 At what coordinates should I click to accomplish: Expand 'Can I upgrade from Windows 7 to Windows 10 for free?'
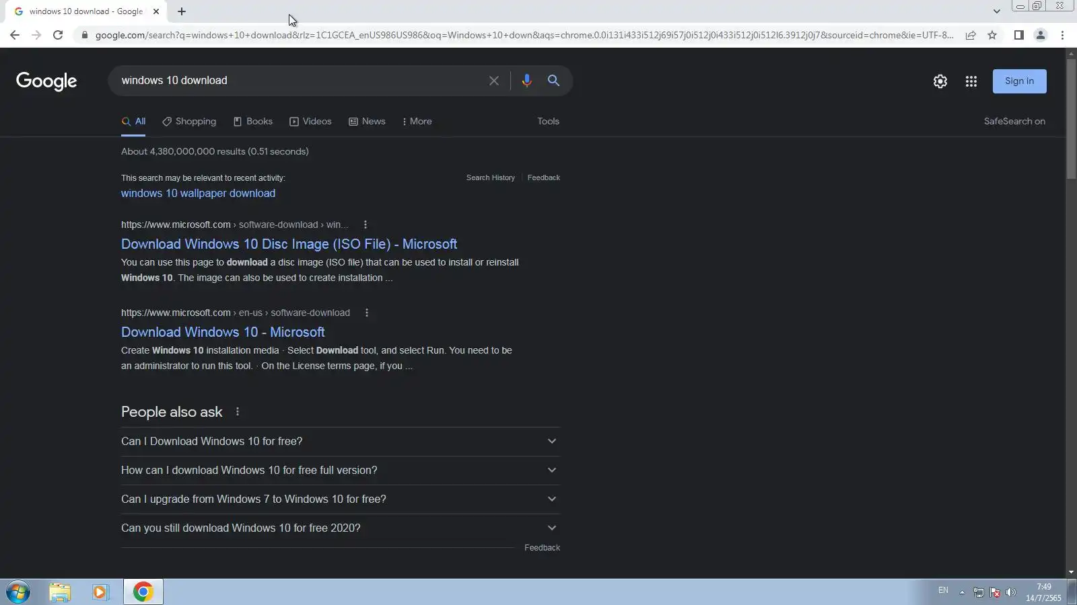click(341, 499)
